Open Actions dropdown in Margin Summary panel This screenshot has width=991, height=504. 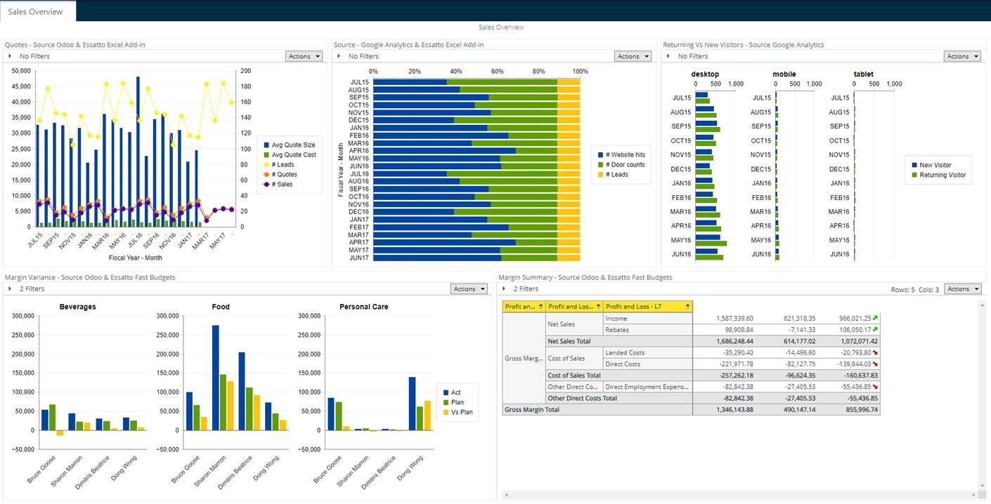(x=962, y=289)
